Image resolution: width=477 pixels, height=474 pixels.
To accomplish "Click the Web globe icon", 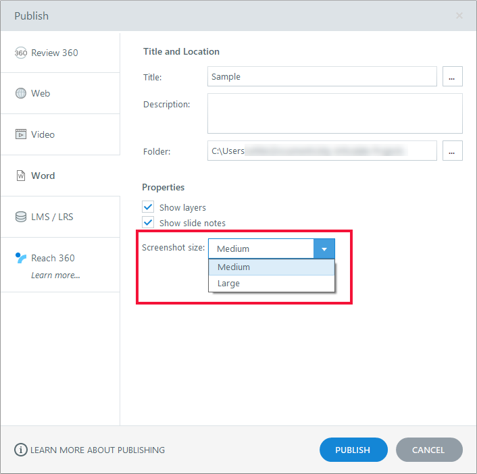I will coord(20,93).
